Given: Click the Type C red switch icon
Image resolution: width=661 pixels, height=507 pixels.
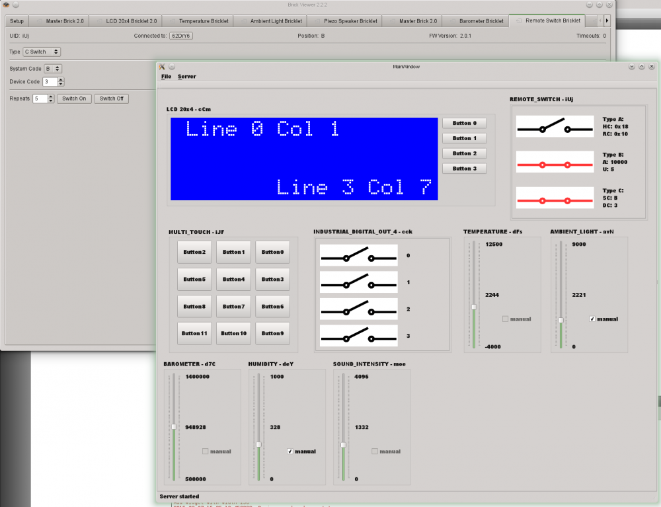Looking at the screenshot, I should [x=555, y=200].
